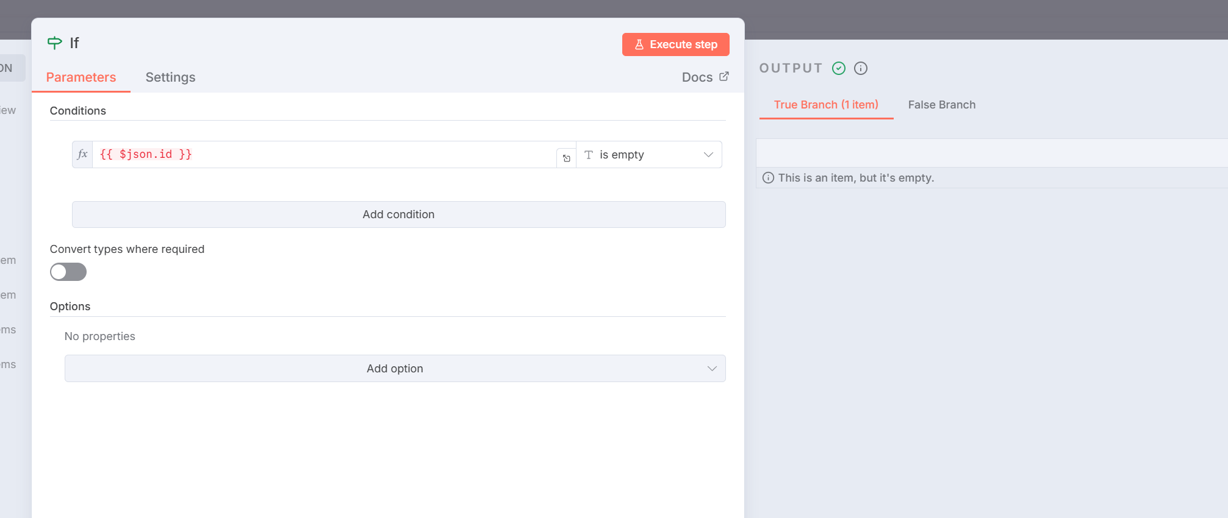Switch to the Settings tab
The image size is (1228, 518).
pos(170,77)
